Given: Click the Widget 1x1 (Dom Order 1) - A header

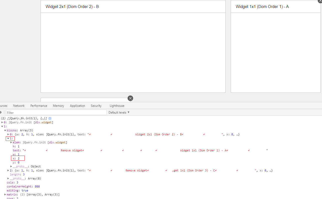Looking at the screenshot, I should pos(275,7).
